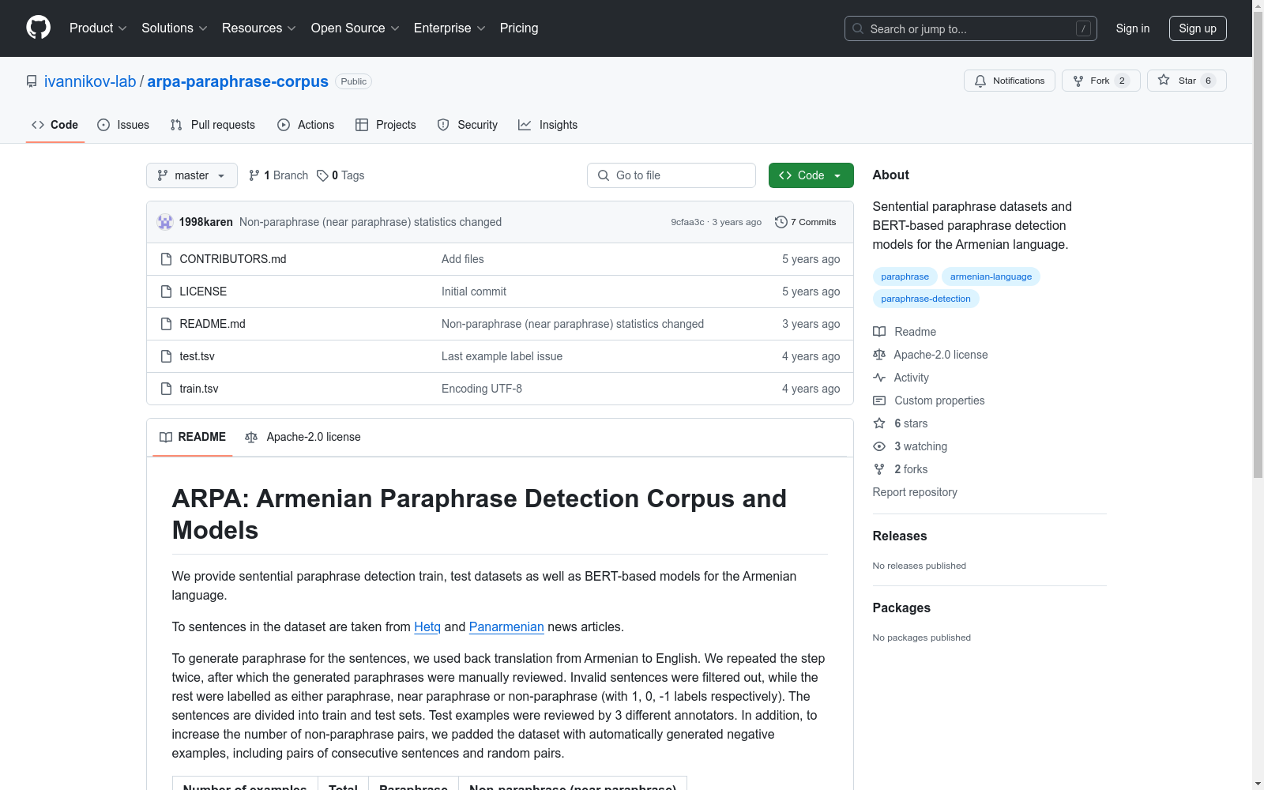Screen dimensions: 1264x790
Task: View the 1 Branch link
Action: pyautogui.click(x=278, y=175)
